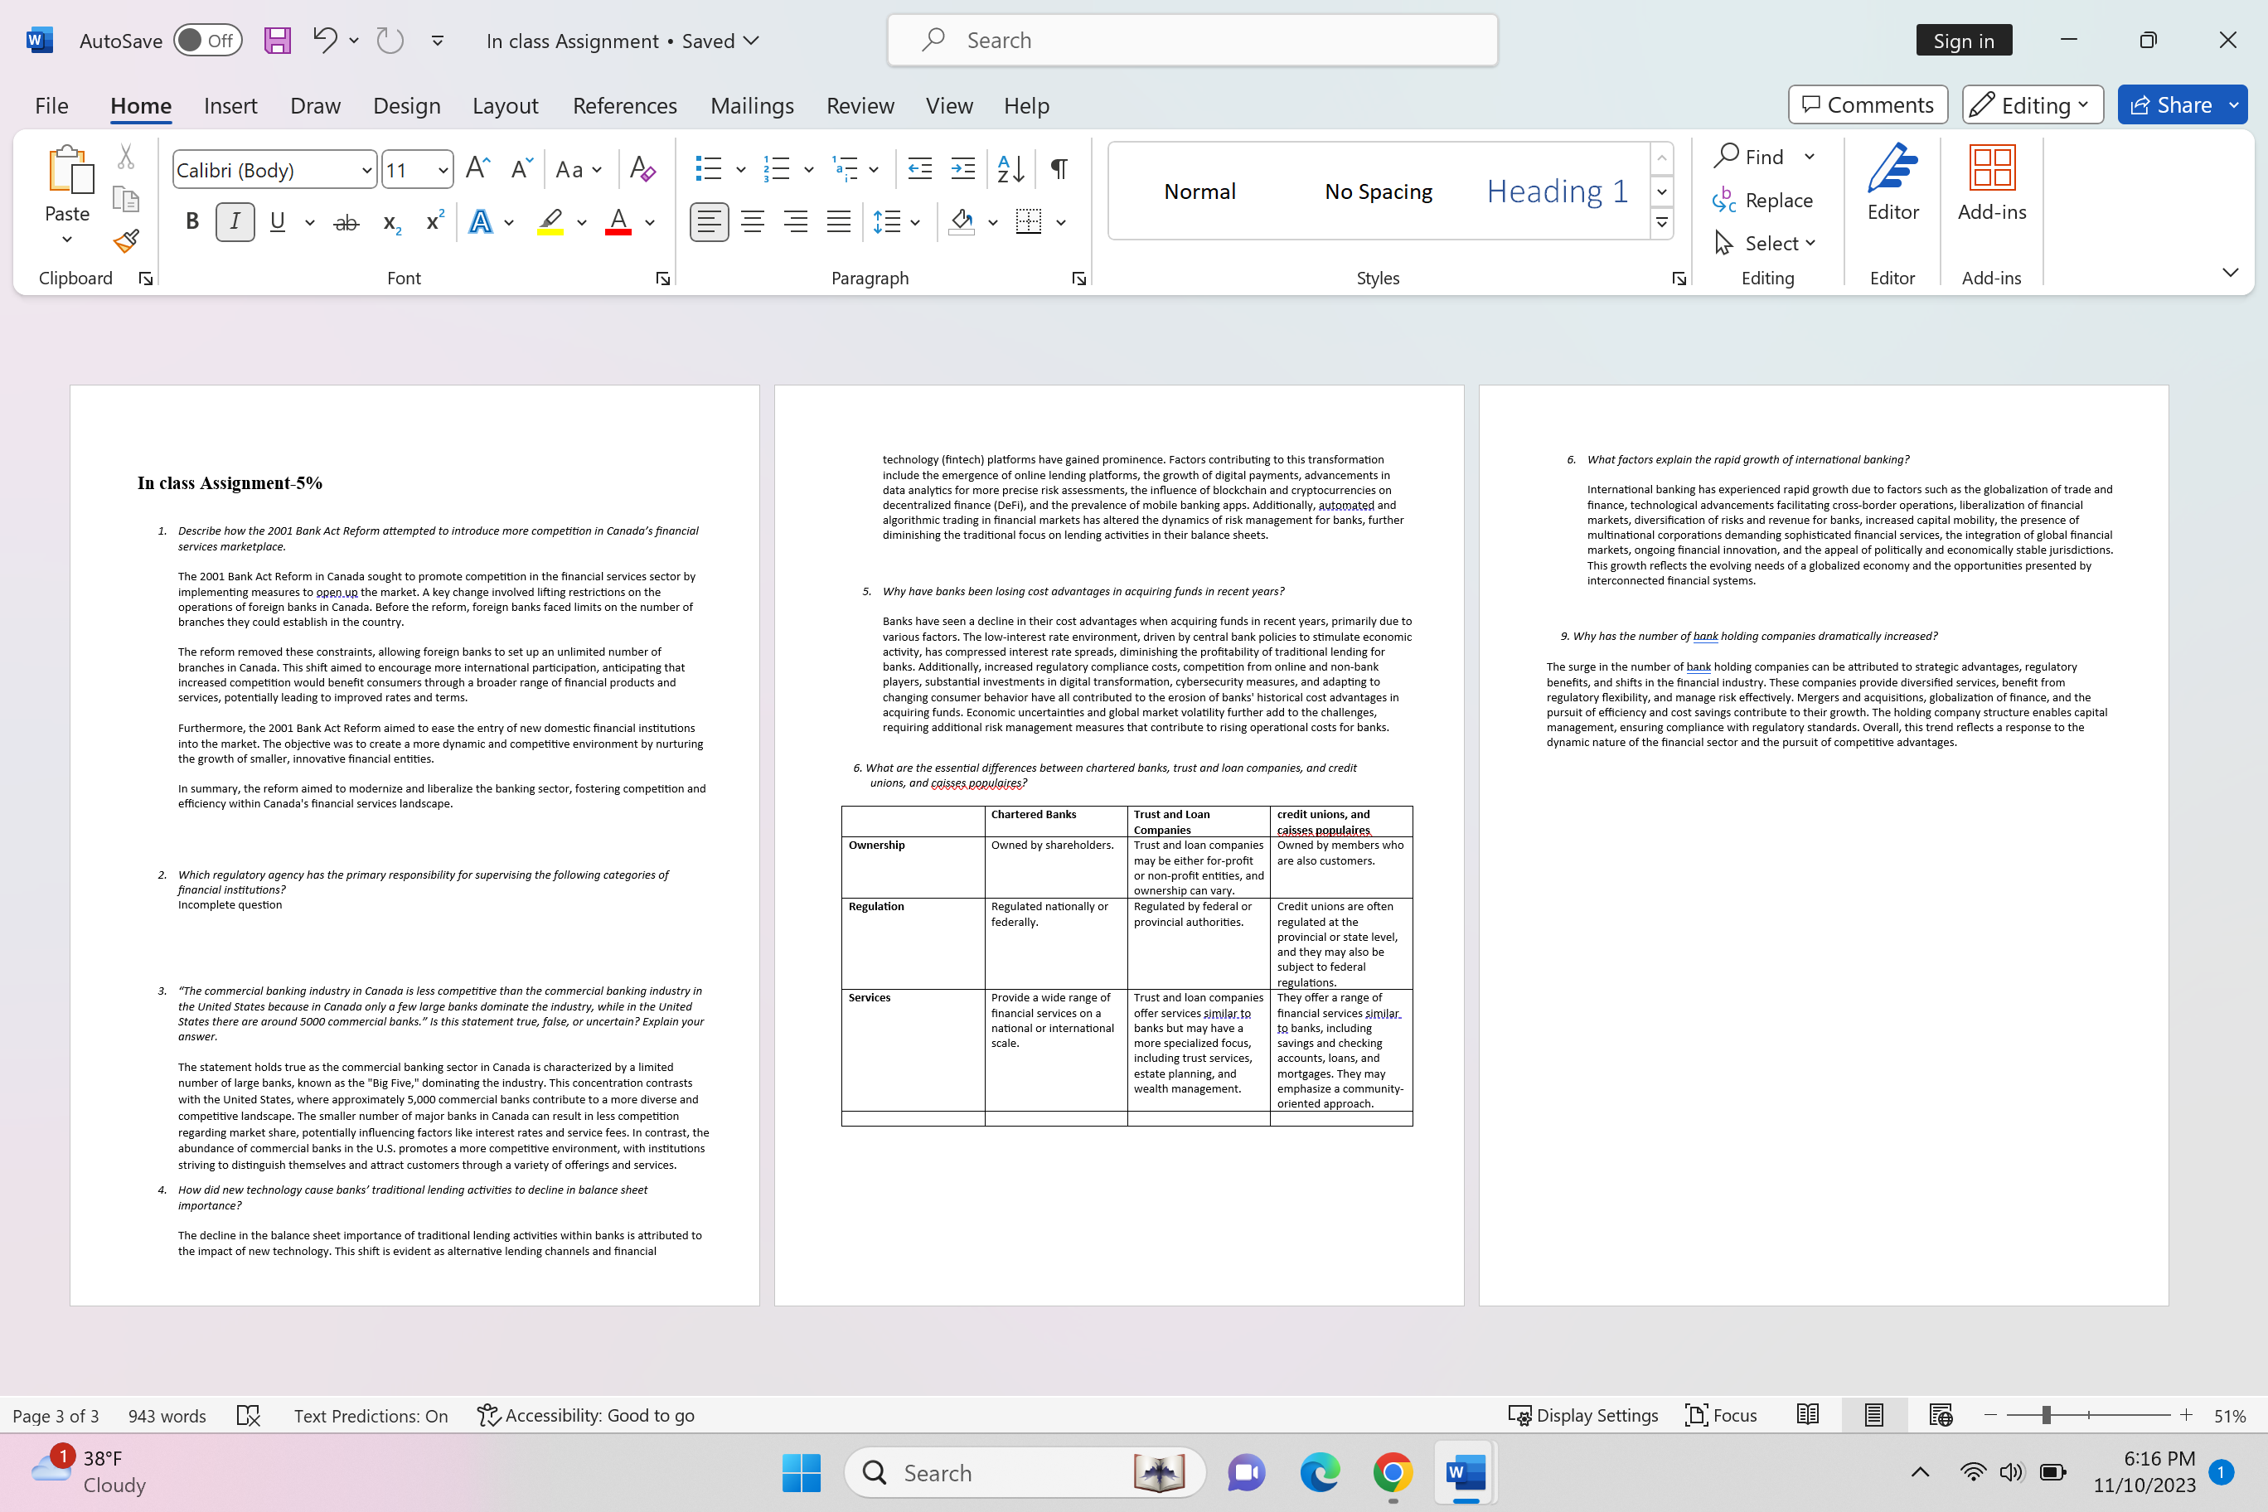This screenshot has height=1512, width=2268.
Task: Switch to the Layout tab
Action: tap(504, 105)
